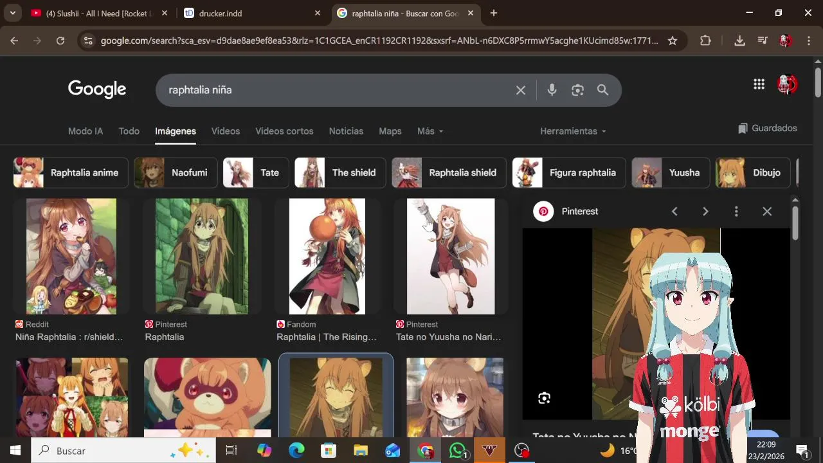Screen dimensions: 823x463
Task: Open the Pinterest Raphtalia green door image
Action: [202, 256]
